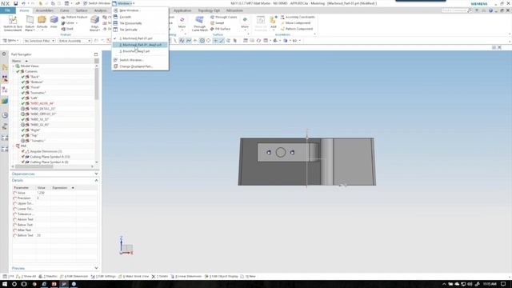Click the resource bar settings gear icon
The image size is (512, 288).
[x=4, y=54]
